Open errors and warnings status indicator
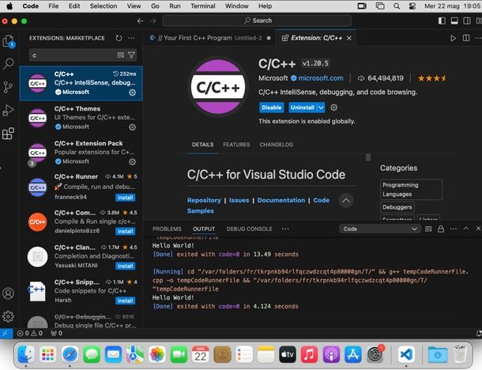This screenshot has width=482, height=370. point(30,333)
